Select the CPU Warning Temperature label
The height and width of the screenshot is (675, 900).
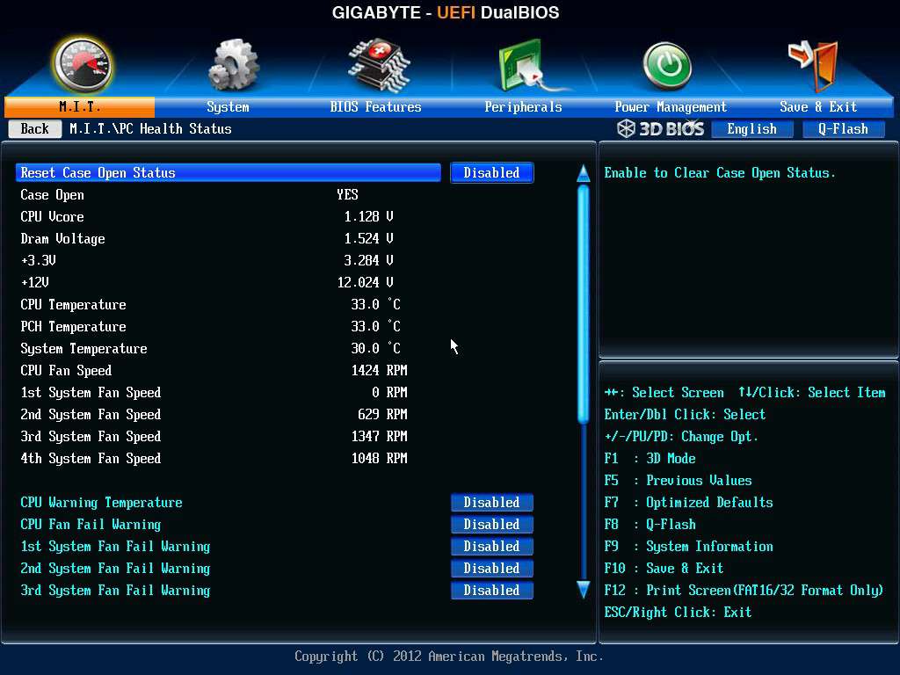tap(102, 502)
